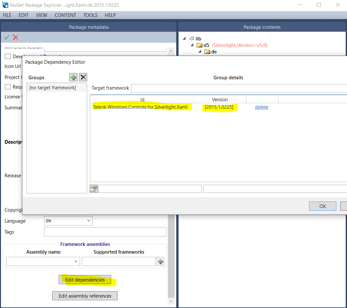Select Telerik.Windows.Controls.for.Silverlight.Xaml id cell
347x308 pixels.
point(140,107)
